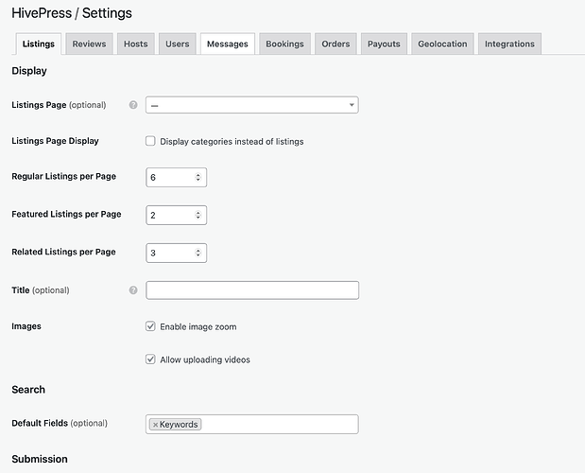Open the Payouts tab
Viewport: 585px width, 473px height.
[x=384, y=44]
